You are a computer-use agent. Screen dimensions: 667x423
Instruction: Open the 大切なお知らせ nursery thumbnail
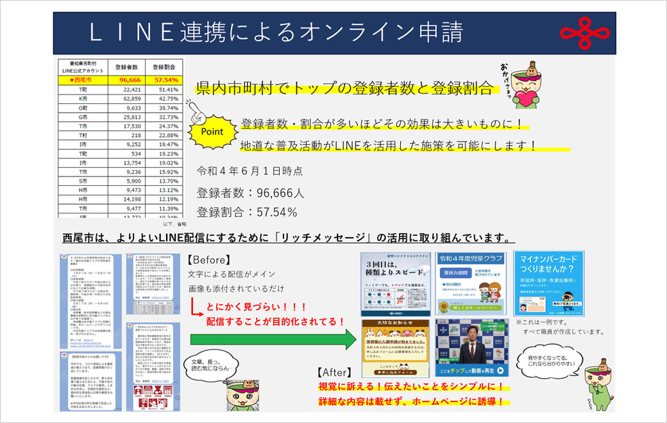pyautogui.click(x=395, y=348)
